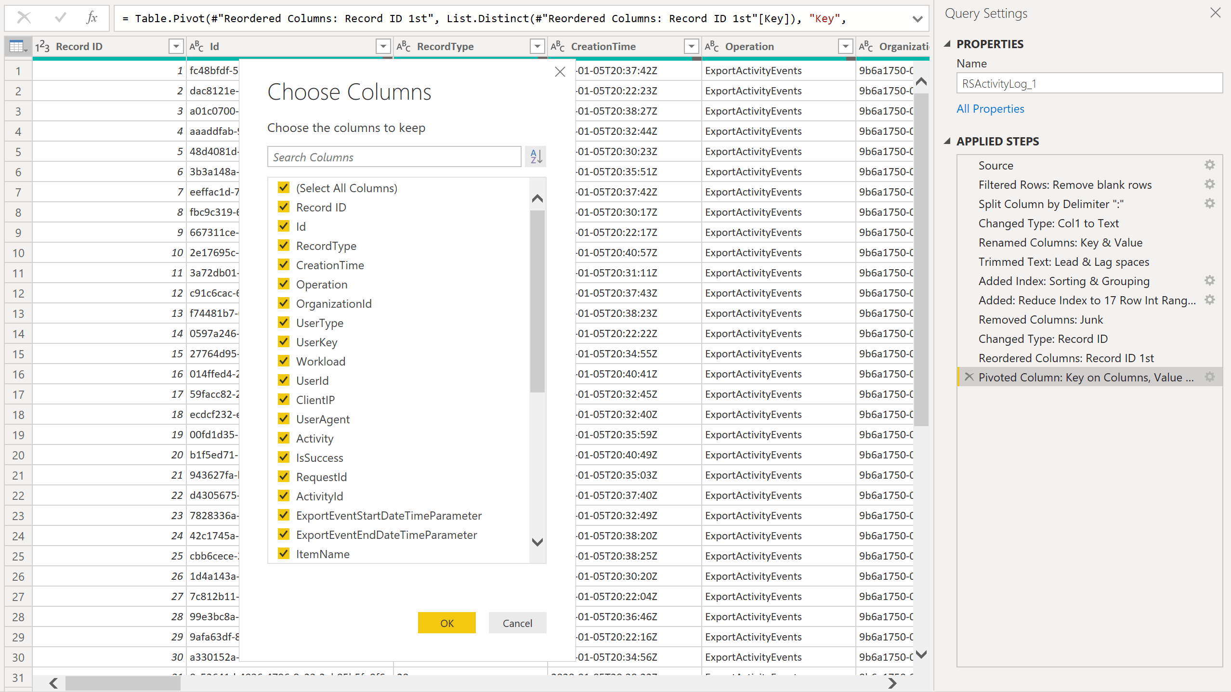Click the table menu icon in the grid corner
Viewport: 1231px width, 692px height.
coord(18,47)
